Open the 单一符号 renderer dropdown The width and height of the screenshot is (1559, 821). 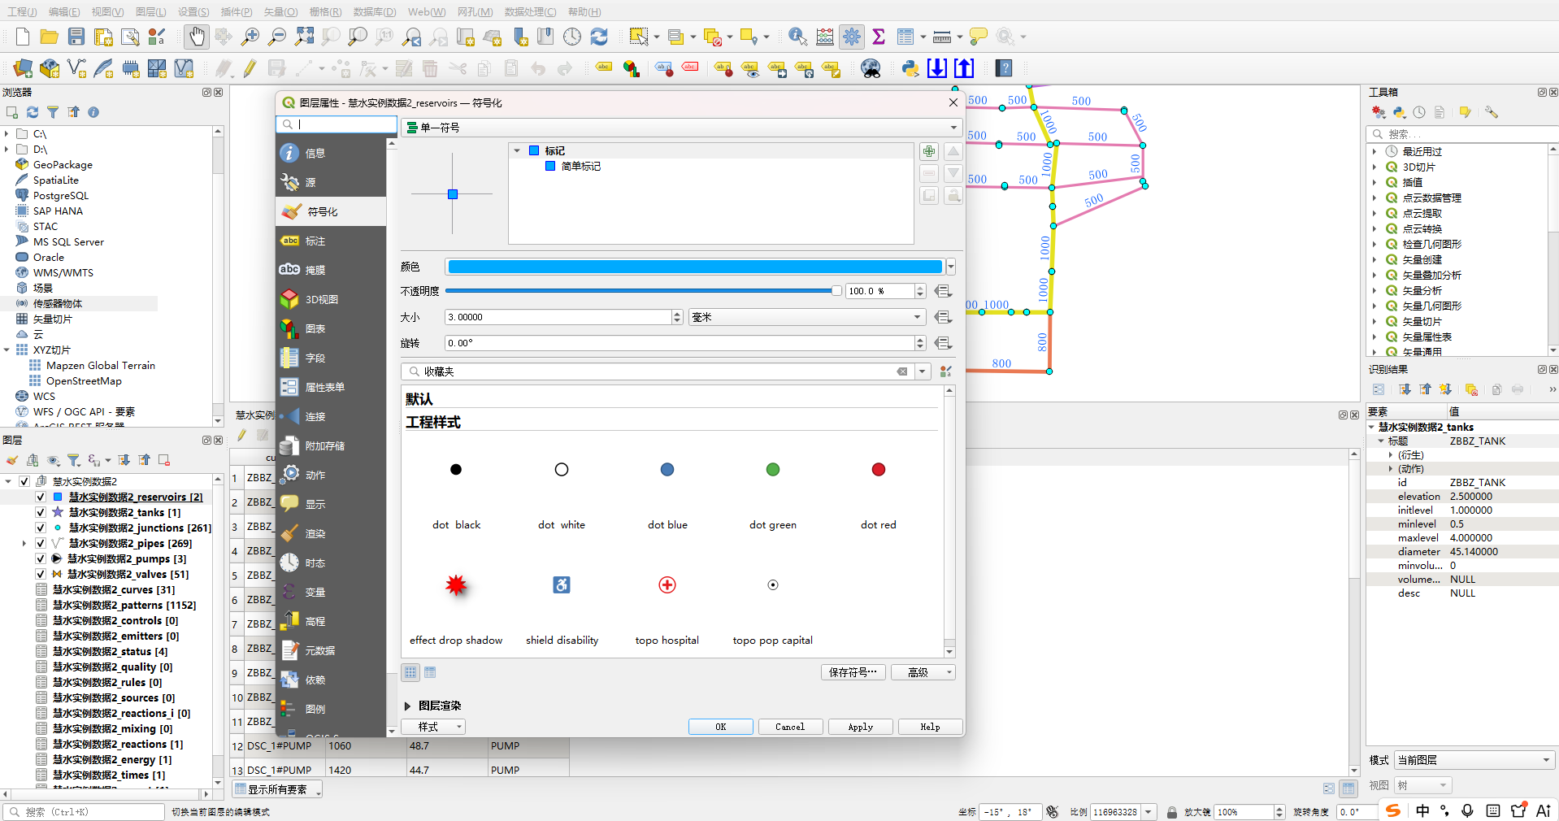coord(682,128)
